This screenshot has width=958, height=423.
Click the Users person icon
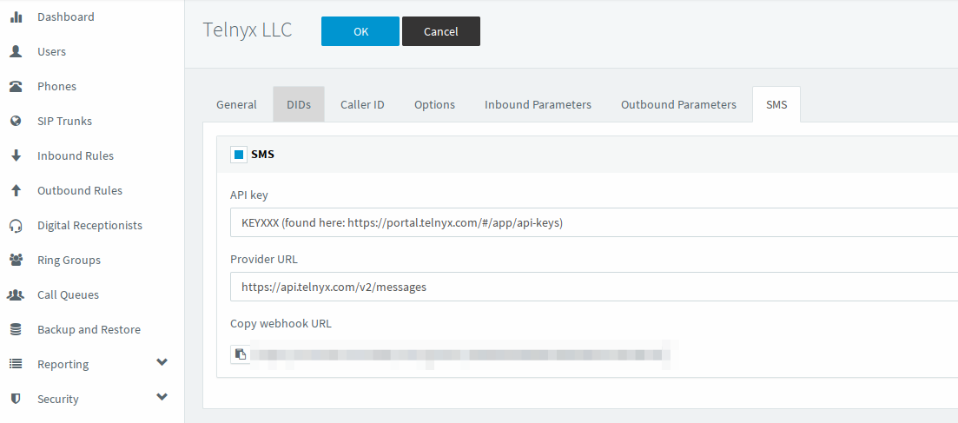pyautogui.click(x=16, y=52)
